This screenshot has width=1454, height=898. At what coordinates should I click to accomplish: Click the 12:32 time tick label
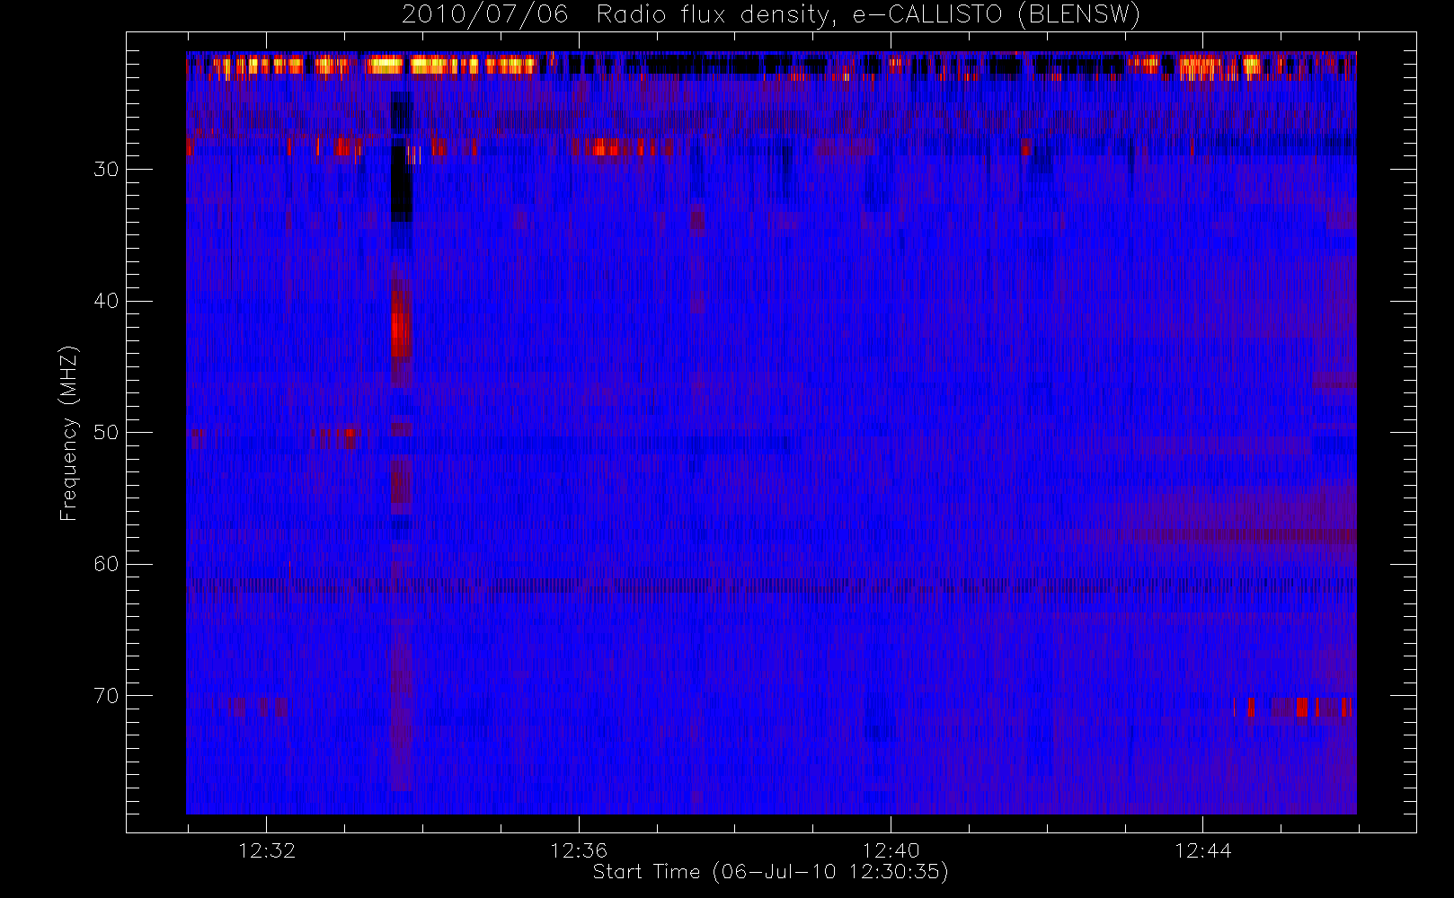pyautogui.click(x=267, y=850)
